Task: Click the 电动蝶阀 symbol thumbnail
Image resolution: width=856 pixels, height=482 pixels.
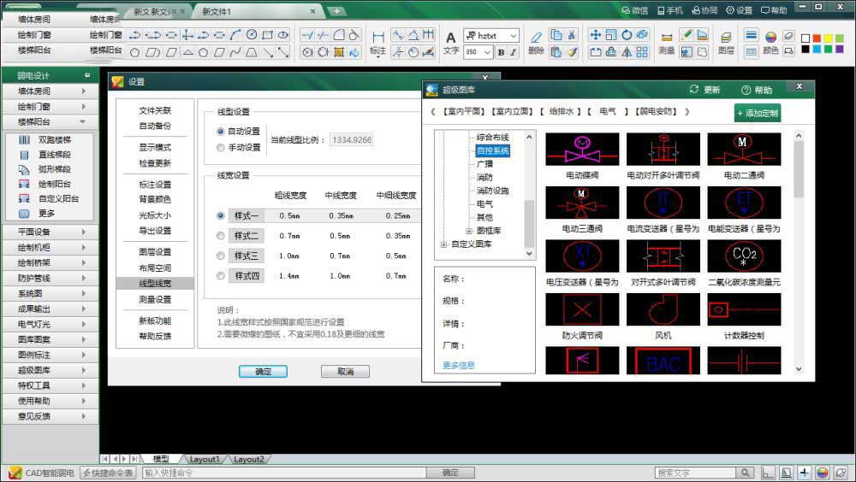Action: point(582,149)
